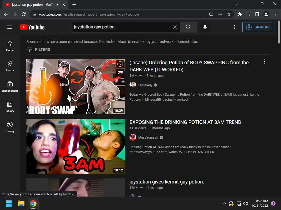Bookmark this page with the star
Image resolution: width=281 pixels, height=210 pixels.
coord(229,14)
